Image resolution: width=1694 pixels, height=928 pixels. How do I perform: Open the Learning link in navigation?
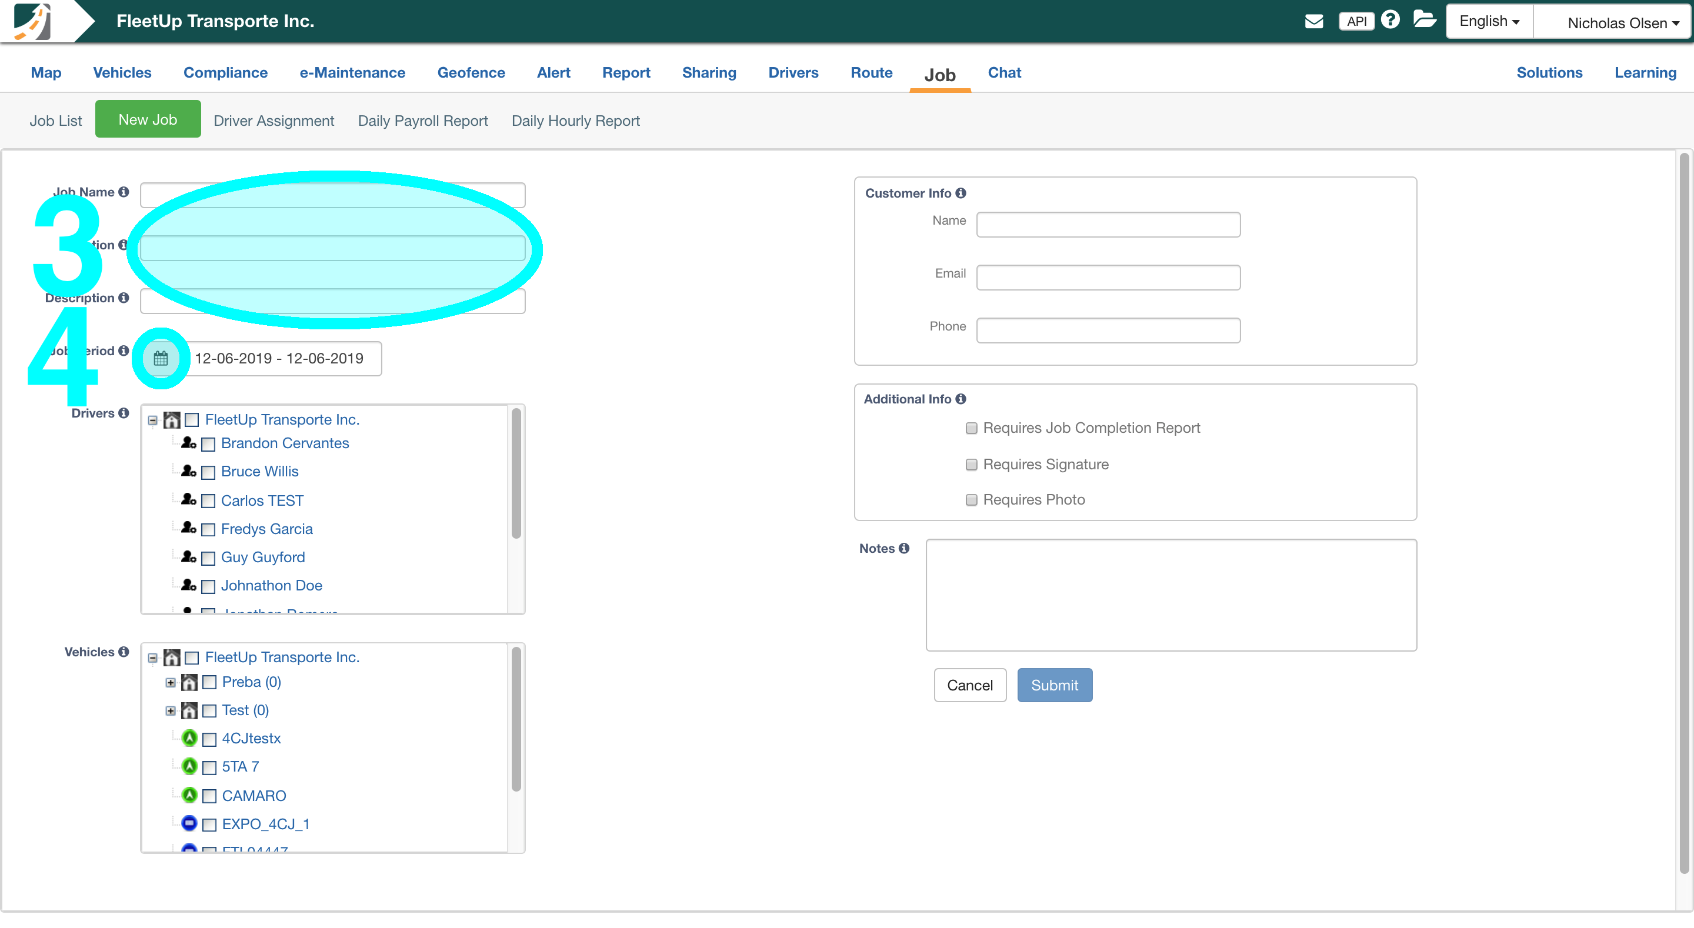click(1645, 72)
